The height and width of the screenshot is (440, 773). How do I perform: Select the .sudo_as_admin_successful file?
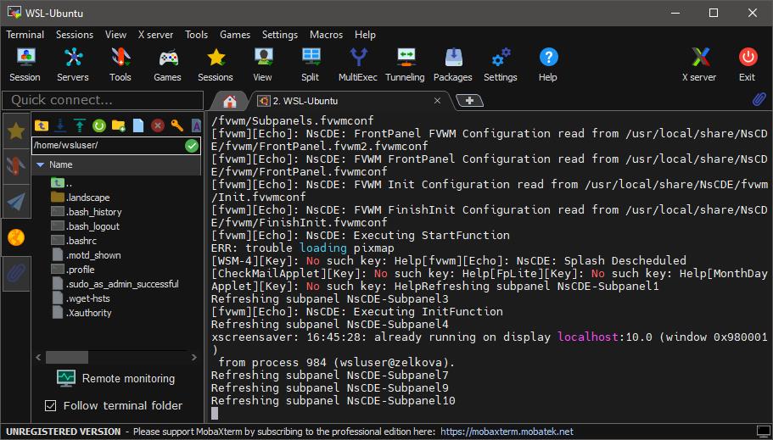(115, 284)
